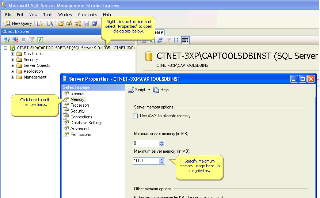Click the Open File folder icon

[x=61, y=23]
